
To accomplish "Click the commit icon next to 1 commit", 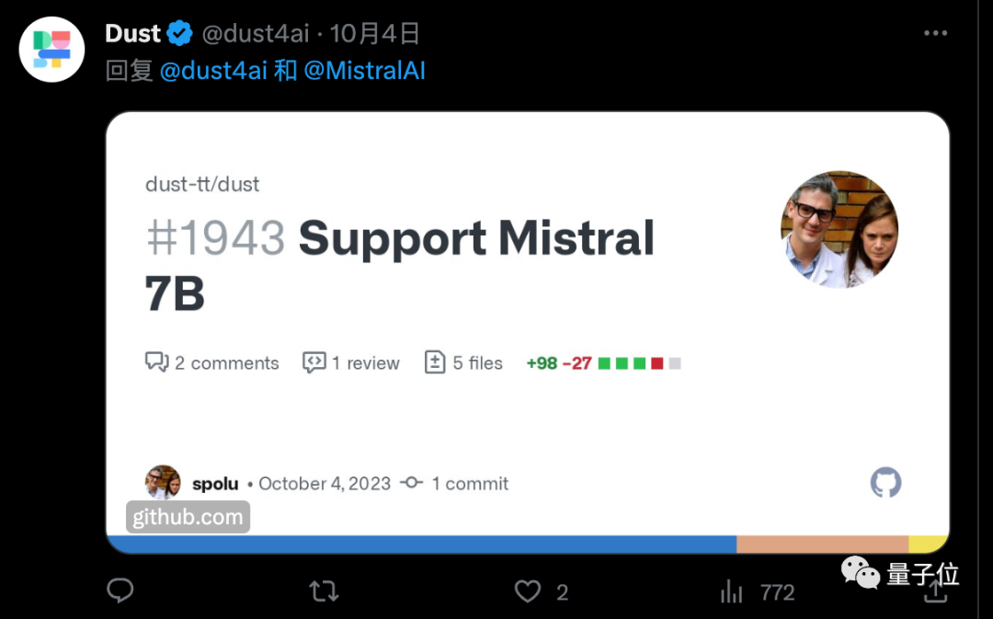I will pos(411,483).
